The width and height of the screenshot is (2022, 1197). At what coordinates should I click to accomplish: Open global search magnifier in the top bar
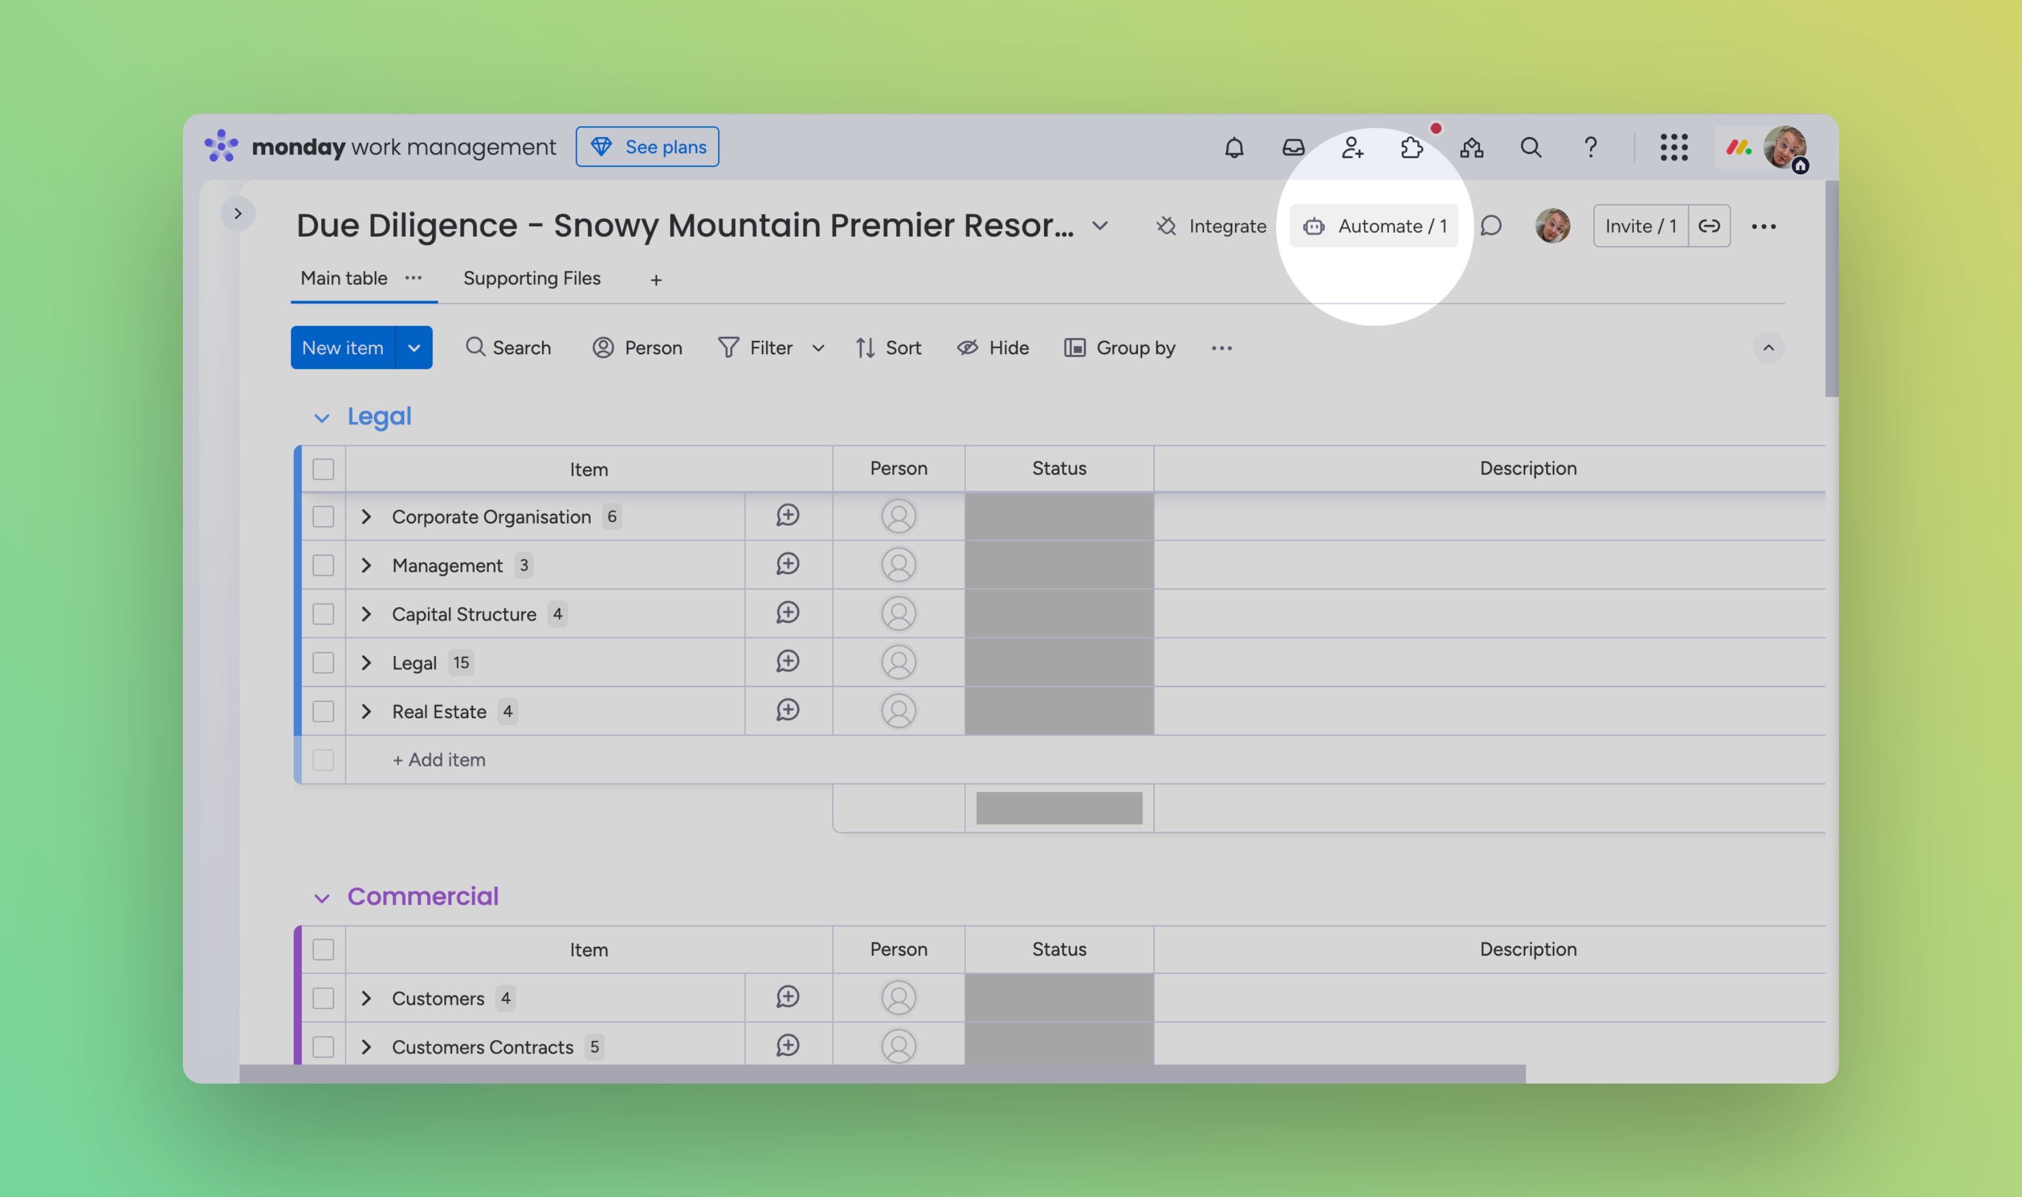coord(1530,147)
